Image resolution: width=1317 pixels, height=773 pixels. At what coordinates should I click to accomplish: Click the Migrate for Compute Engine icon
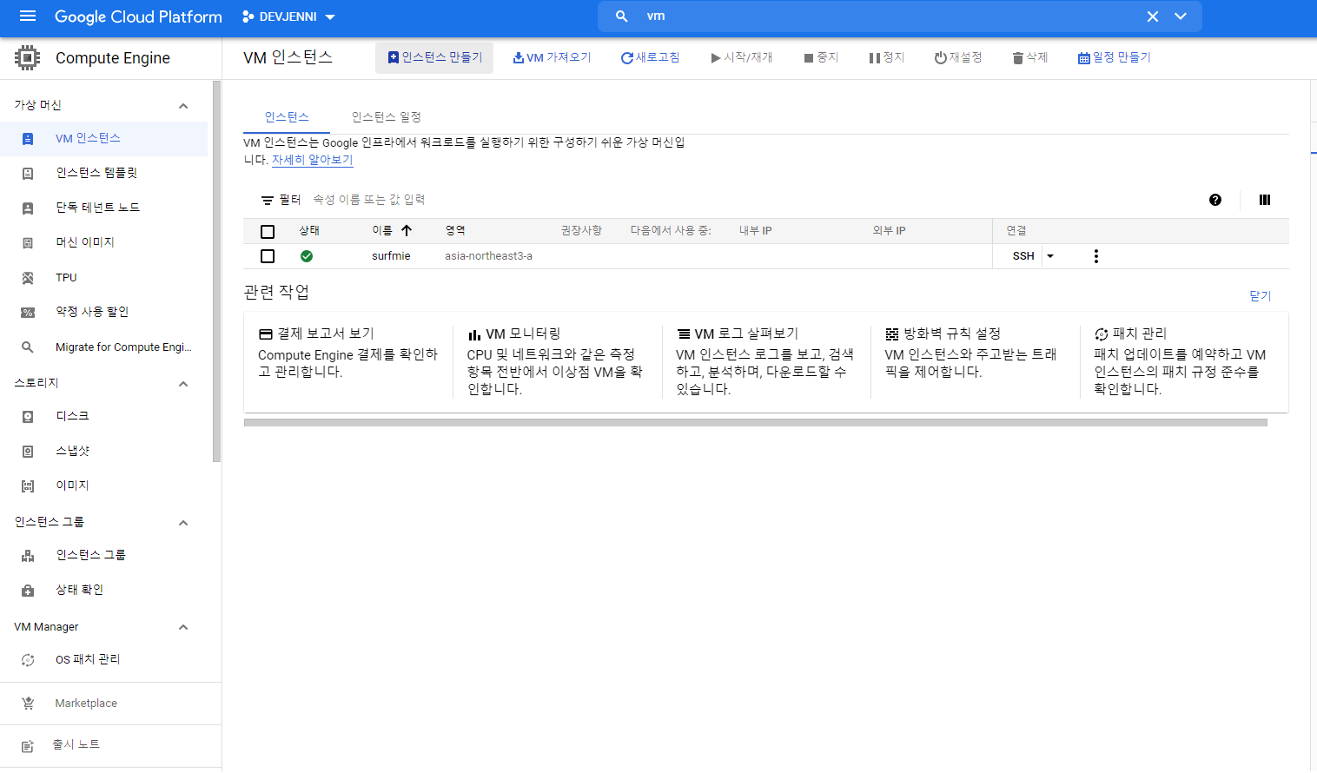click(28, 347)
